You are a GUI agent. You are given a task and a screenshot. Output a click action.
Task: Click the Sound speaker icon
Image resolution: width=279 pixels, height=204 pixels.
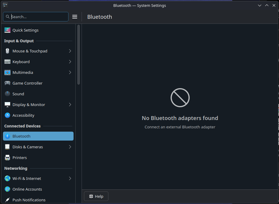point(7,94)
